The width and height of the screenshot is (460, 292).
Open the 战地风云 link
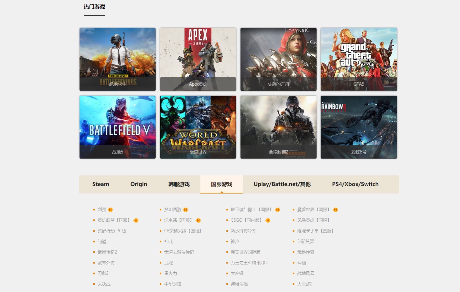[306, 273]
